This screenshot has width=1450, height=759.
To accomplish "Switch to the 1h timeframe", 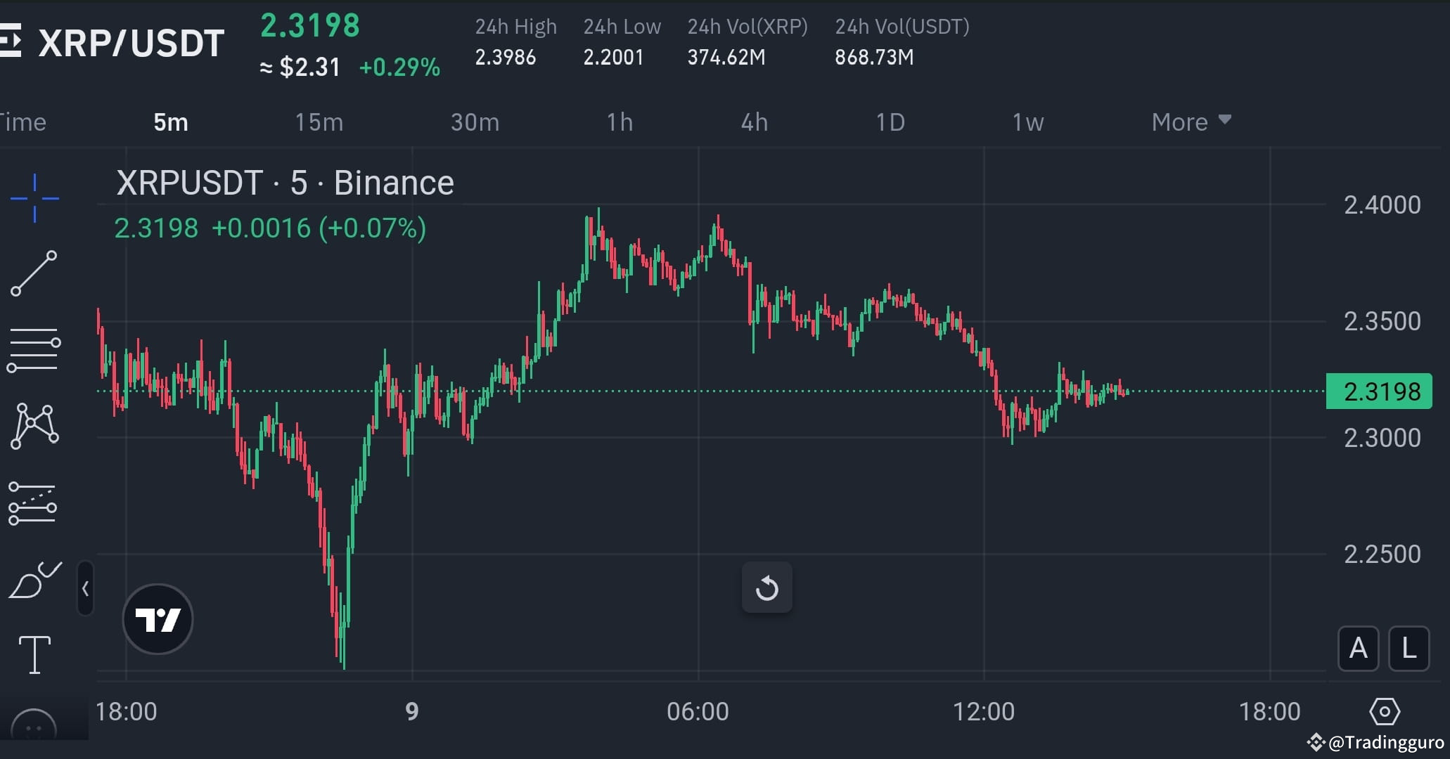I will click(620, 121).
